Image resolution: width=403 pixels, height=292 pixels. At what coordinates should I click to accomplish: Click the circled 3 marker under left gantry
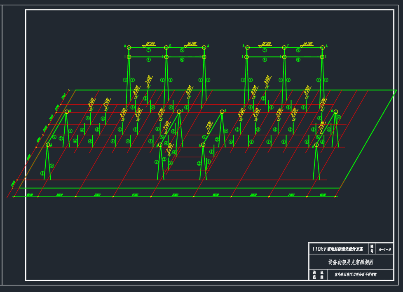coord(145,98)
